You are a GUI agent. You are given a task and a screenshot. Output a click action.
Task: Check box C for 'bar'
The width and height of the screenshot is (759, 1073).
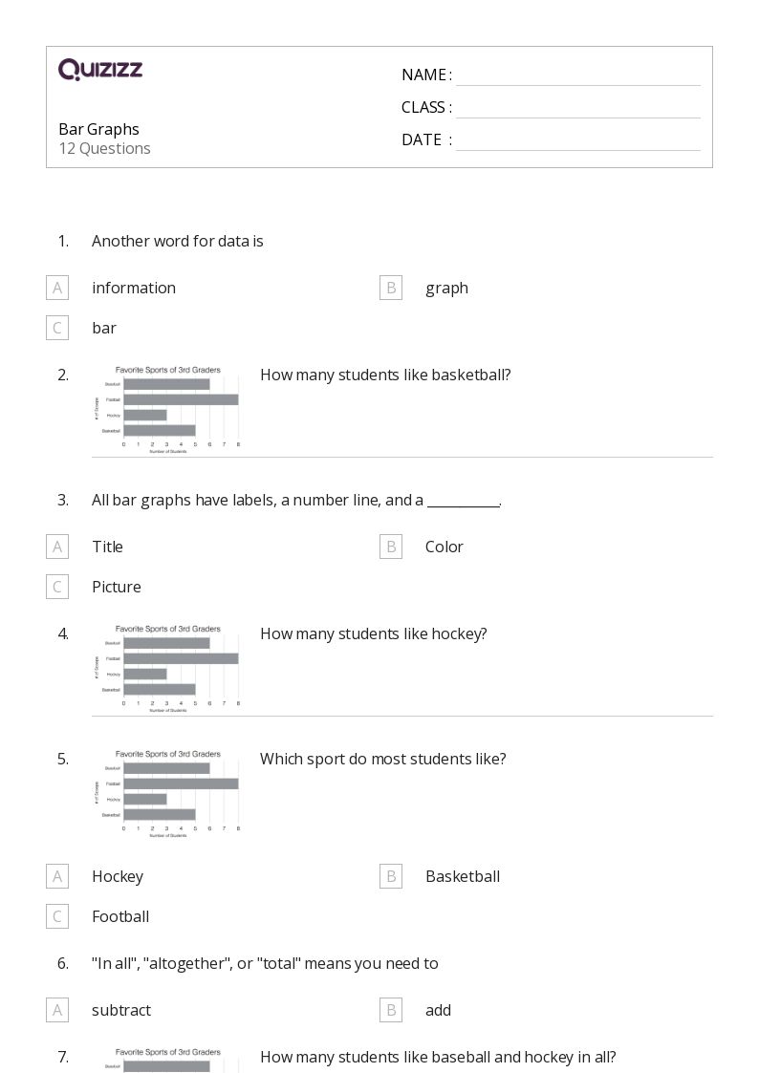[57, 328]
